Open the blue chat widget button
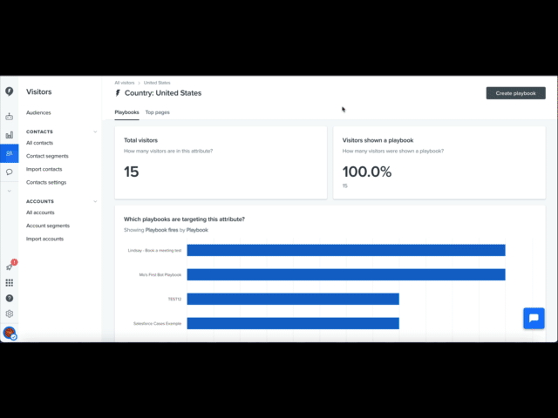 click(x=534, y=318)
